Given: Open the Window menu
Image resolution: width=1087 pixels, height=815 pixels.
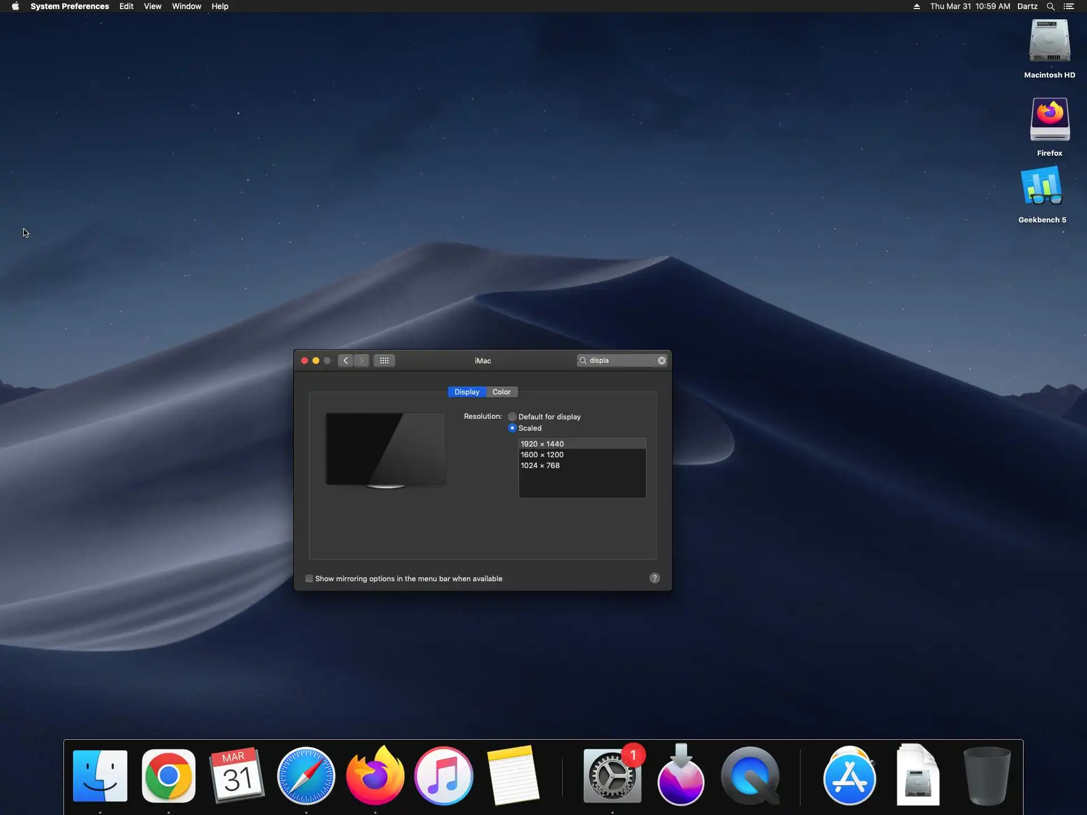Looking at the screenshot, I should click(186, 6).
